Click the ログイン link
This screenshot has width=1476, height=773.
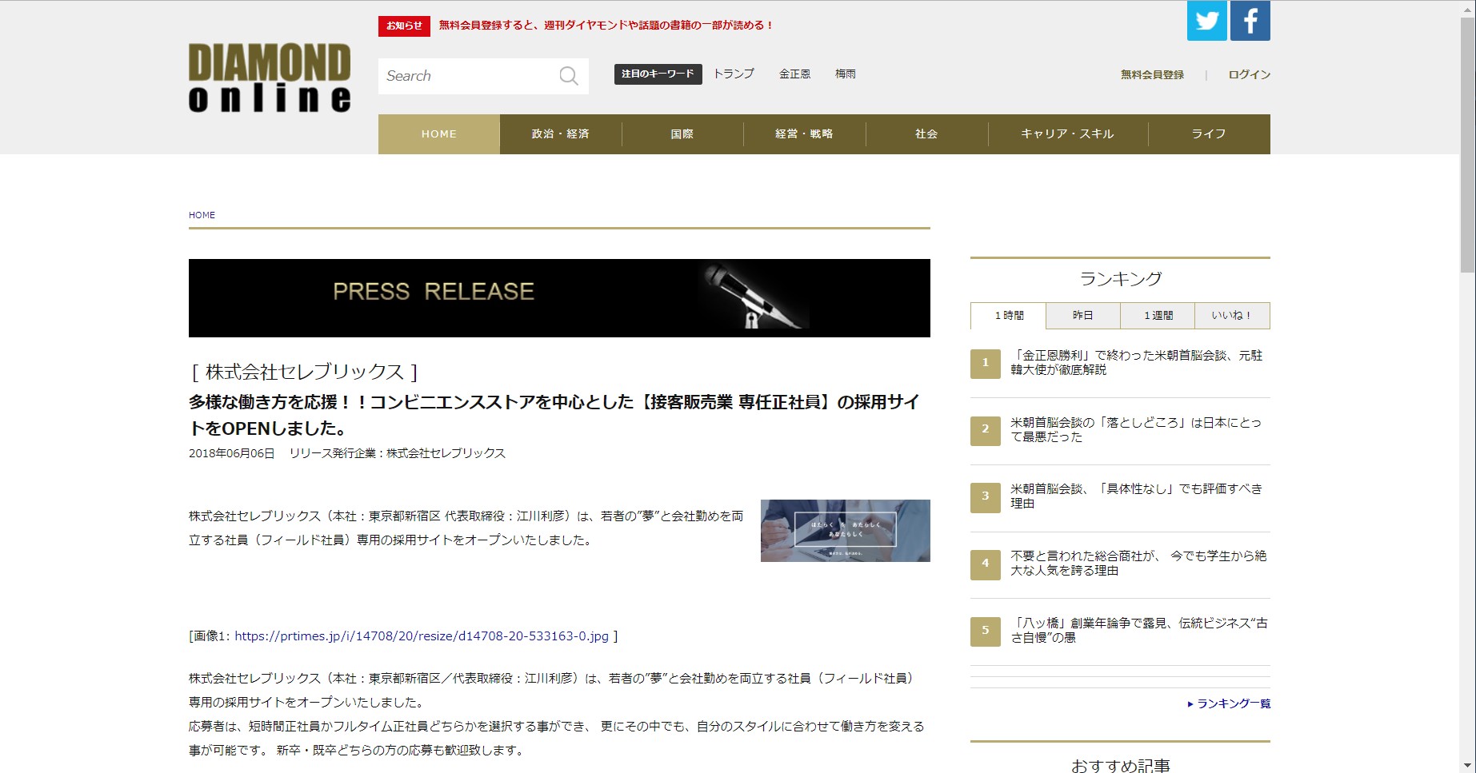tap(1250, 75)
